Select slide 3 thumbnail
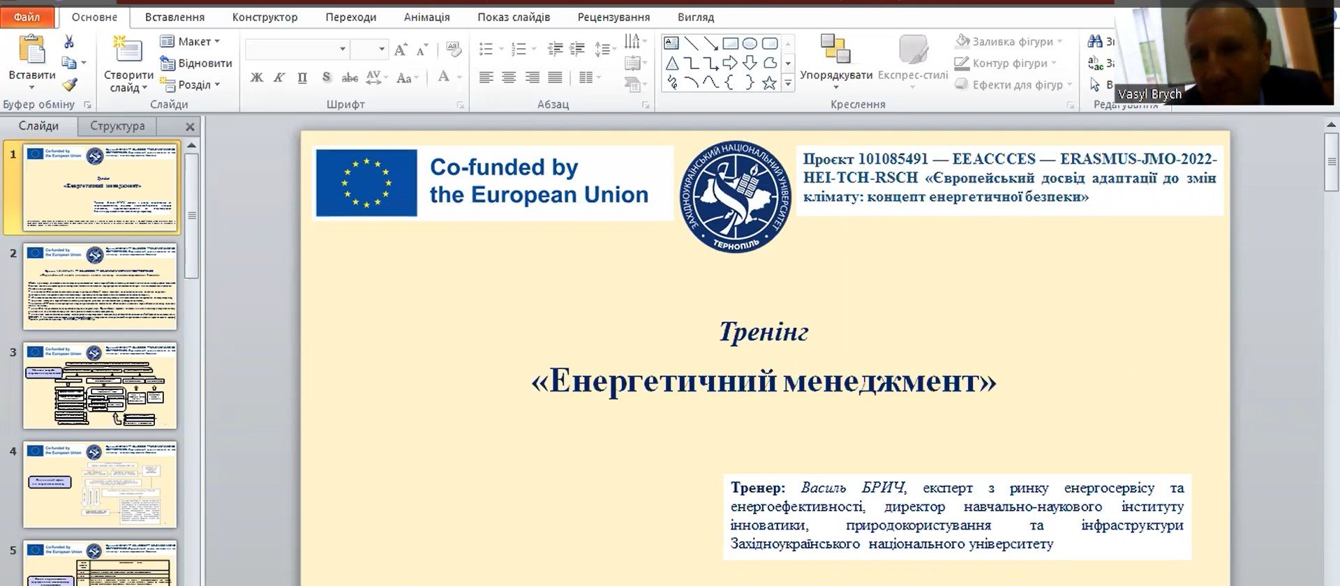The height and width of the screenshot is (586, 1340). point(100,385)
